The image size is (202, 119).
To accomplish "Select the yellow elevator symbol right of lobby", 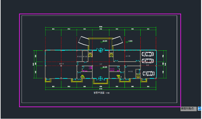I will tap(111, 55).
